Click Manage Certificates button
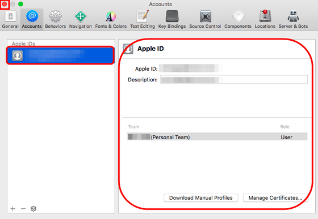 tap(275, 198)
